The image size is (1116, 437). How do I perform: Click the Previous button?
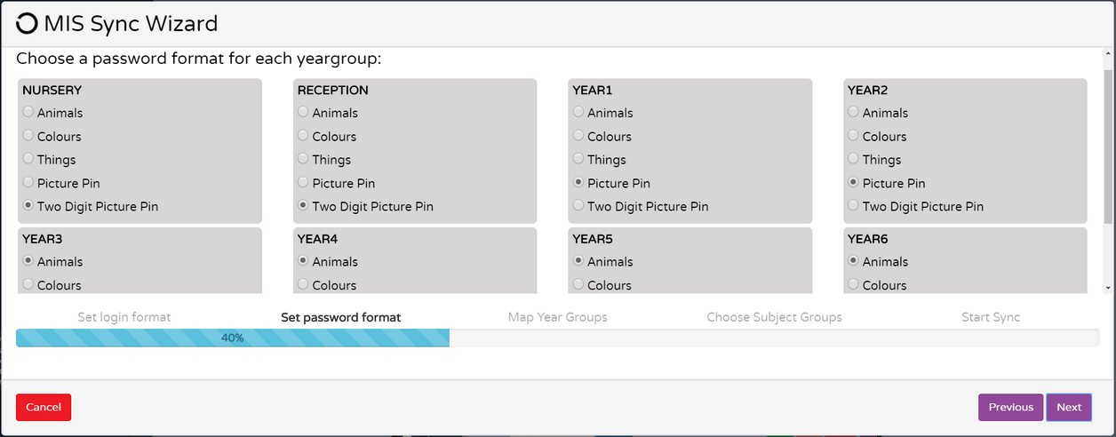pyautogui.click(x=1010, y=408)
